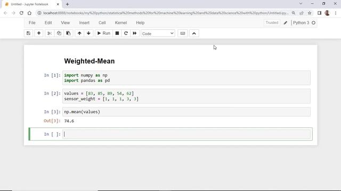Restart kernel and run all cells icon
The image size is (341, 191).
point(135,33)
